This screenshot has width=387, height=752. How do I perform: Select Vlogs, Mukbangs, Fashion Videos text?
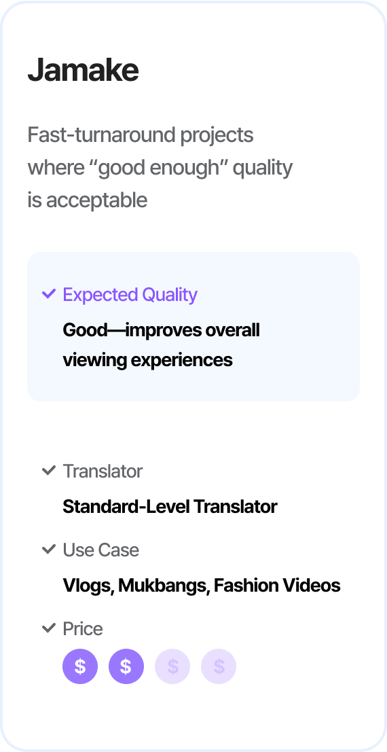(x=202, y=586)
